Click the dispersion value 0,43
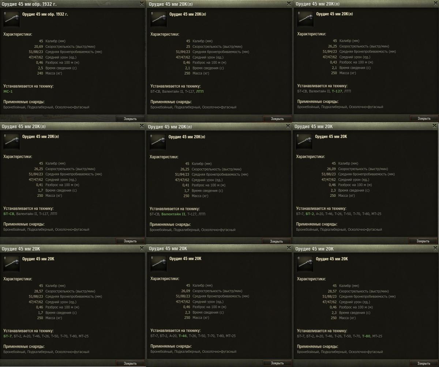Viewport: 439px width, 367px height. pos(333,62)
